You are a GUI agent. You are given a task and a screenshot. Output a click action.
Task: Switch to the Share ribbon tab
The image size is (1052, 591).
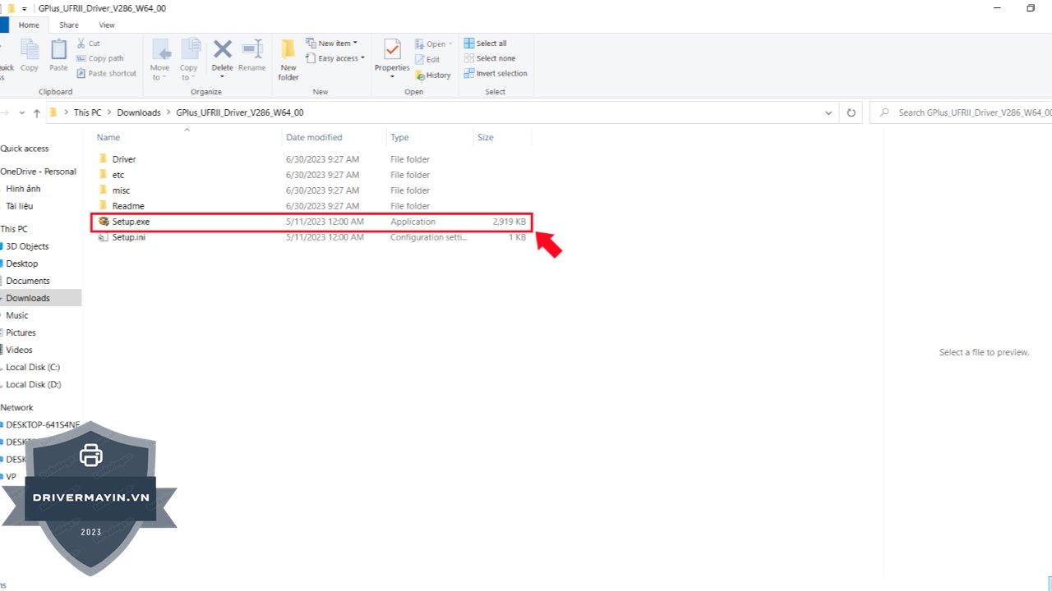69,25
